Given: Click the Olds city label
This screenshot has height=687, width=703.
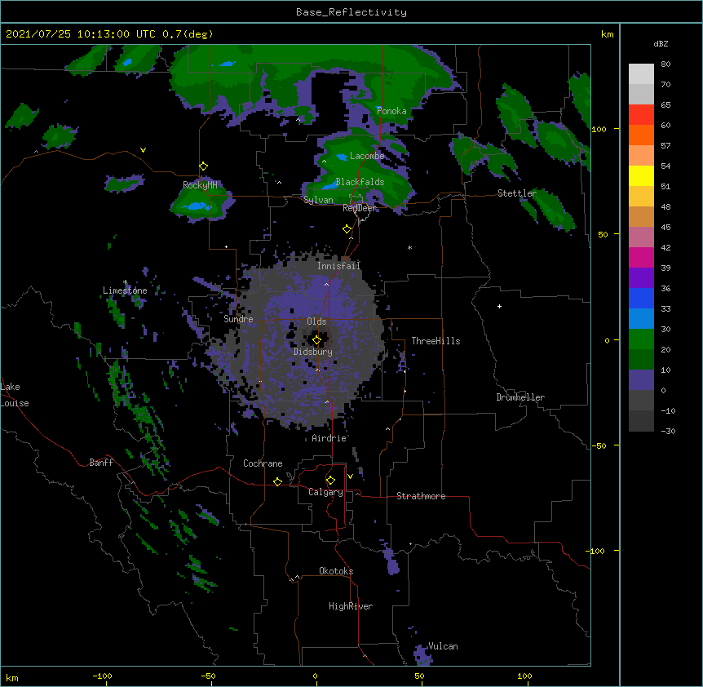Looking at the screenshot, I should pyautogui.click(x=316, y=321).
